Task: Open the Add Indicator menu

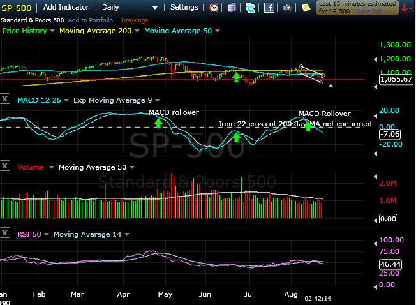Action: 70,8
